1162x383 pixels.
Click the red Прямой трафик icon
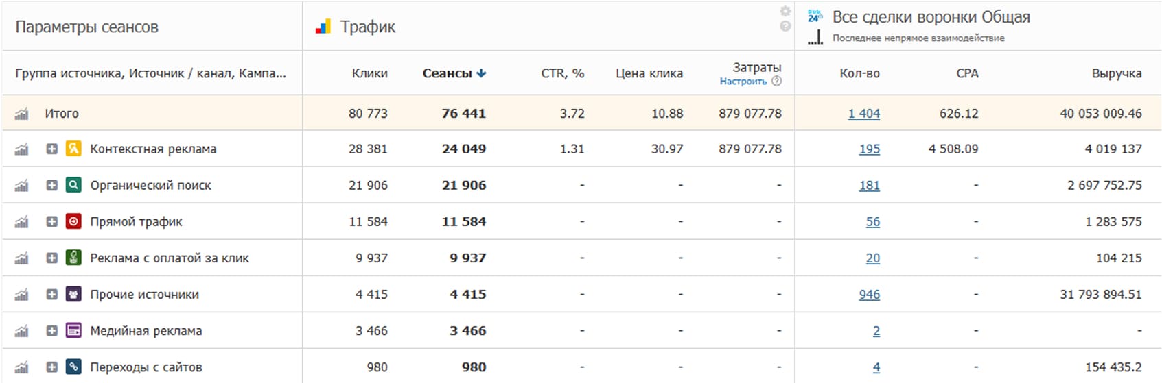point(73,221)
